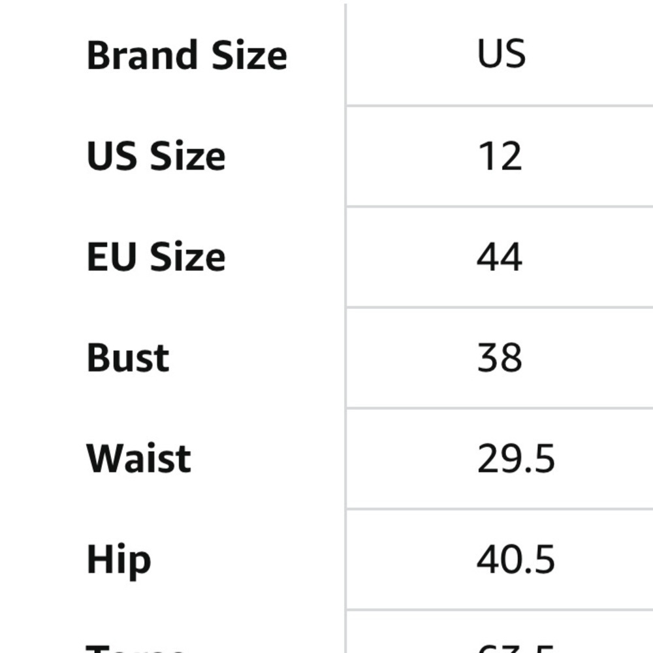Select the hip measurement 40.5

click(x=516, y=560)
